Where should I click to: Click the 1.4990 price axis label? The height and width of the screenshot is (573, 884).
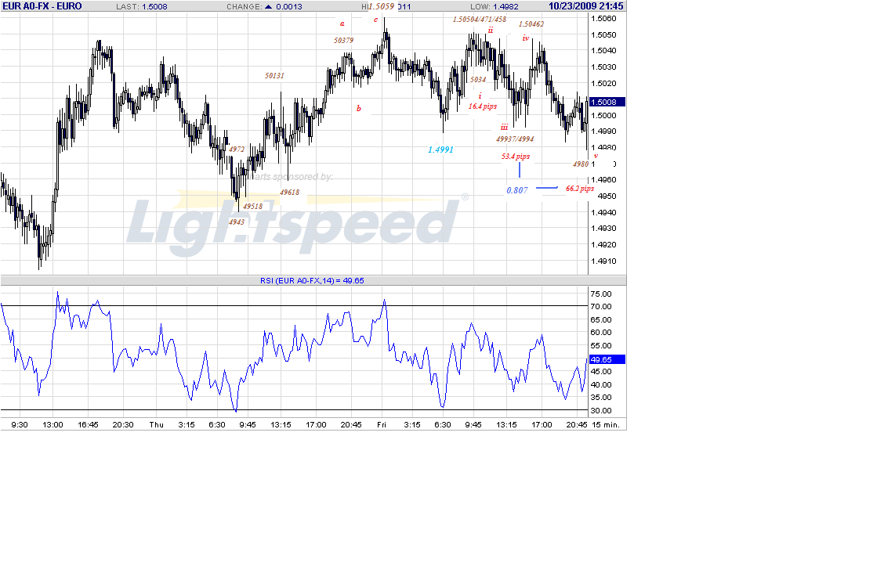(603, 132)
